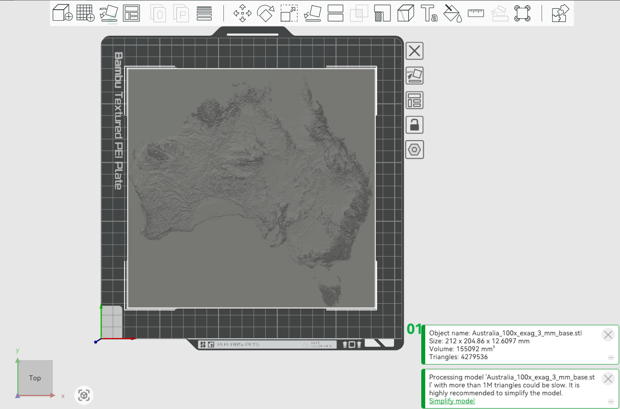Click the Add object cube icon
Viewport: 620px width, 409px height.
62,13
